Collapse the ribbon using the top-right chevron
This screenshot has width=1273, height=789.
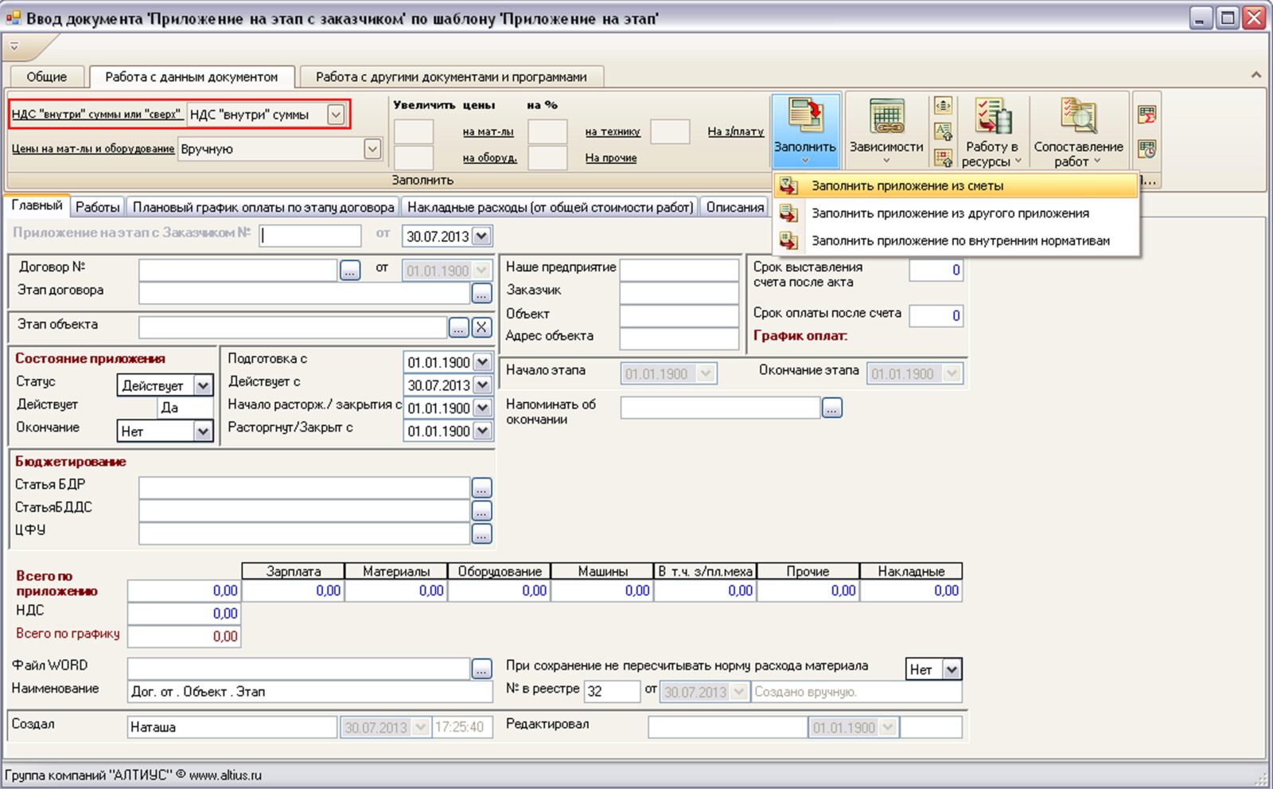click(x=1255, y=75)
